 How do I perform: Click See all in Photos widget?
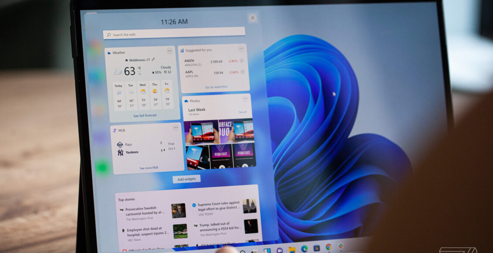243,112
